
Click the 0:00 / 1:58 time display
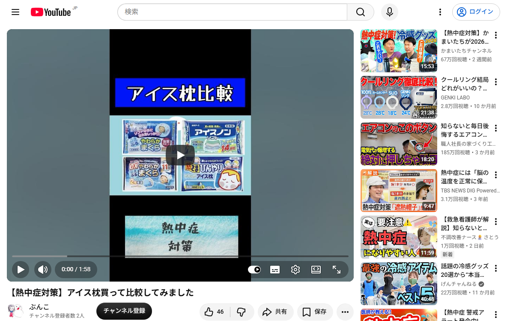76,270
